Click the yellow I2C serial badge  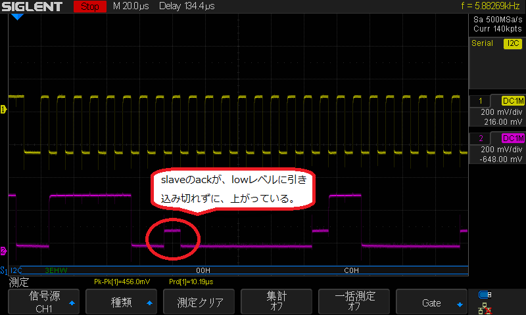coord(512,44)
